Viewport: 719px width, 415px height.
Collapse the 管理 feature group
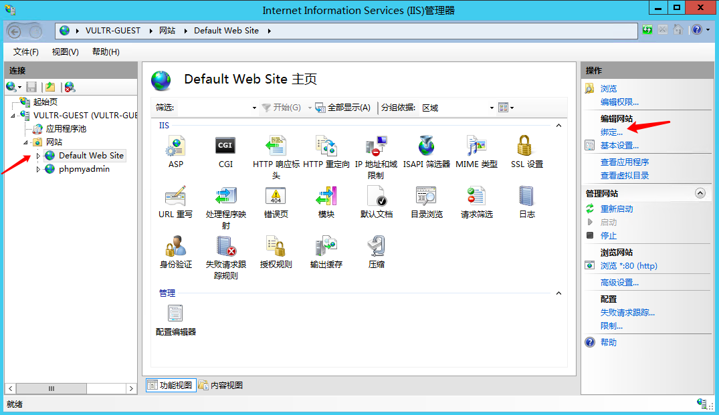pos(558,293)
